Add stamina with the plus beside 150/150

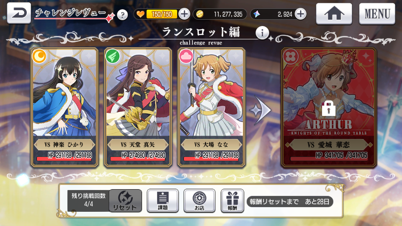coord(184,14)
